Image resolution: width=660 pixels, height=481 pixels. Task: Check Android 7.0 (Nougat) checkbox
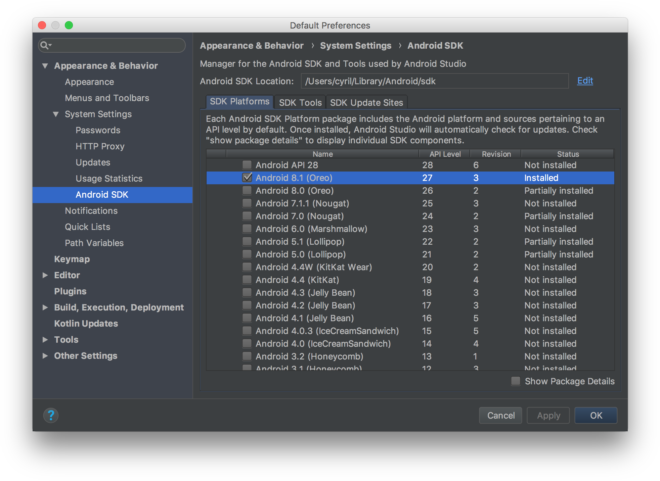click(247, 216)
